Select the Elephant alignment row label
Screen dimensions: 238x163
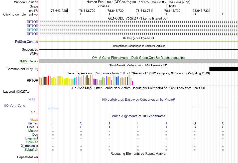coord(32,138)
